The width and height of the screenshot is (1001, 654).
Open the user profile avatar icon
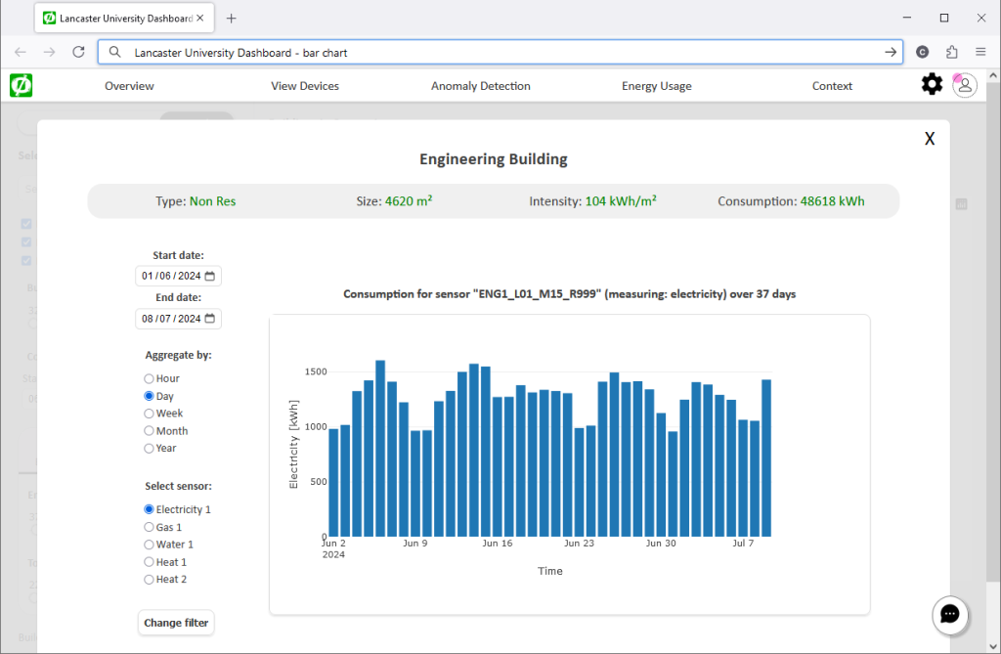click(x=965, y=85)
